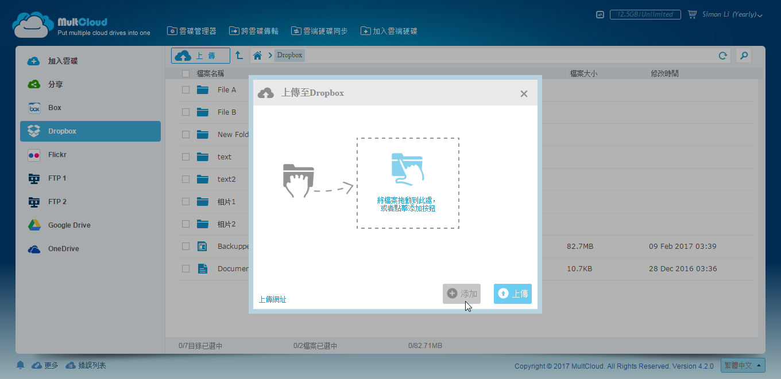Click the 添加 add files button

point(462,294)
